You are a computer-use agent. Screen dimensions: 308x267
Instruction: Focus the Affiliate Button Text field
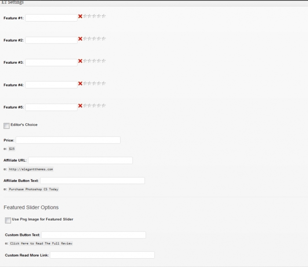92,181
